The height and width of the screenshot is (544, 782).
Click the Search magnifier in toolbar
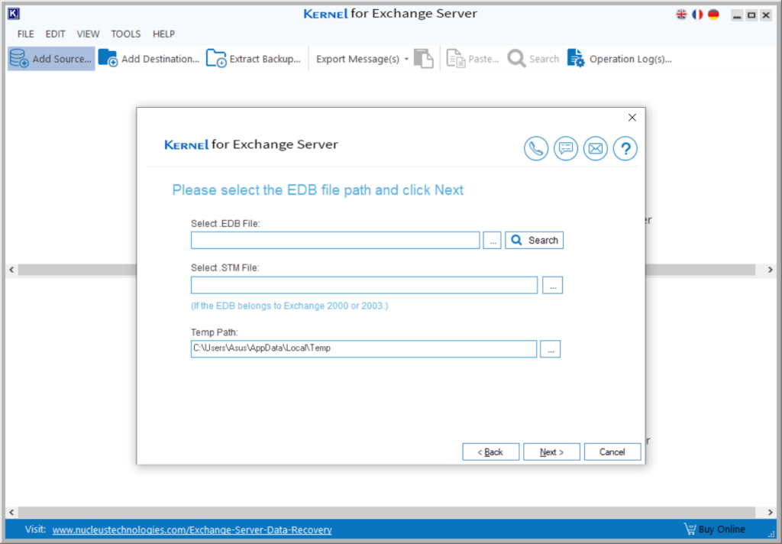point(516,58)
